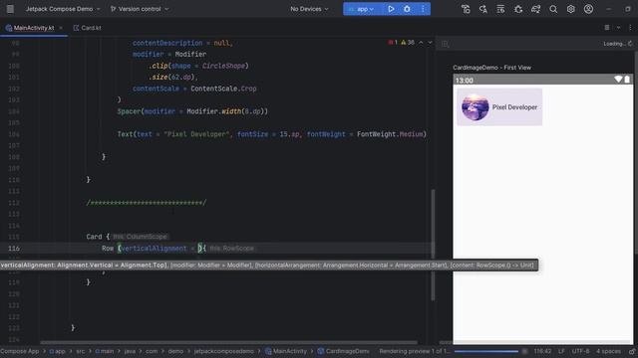The width and height of the screenshot is (638, 358).
Task: Open Search Everywhere magnifier
Action: click(x=553, y=9)
